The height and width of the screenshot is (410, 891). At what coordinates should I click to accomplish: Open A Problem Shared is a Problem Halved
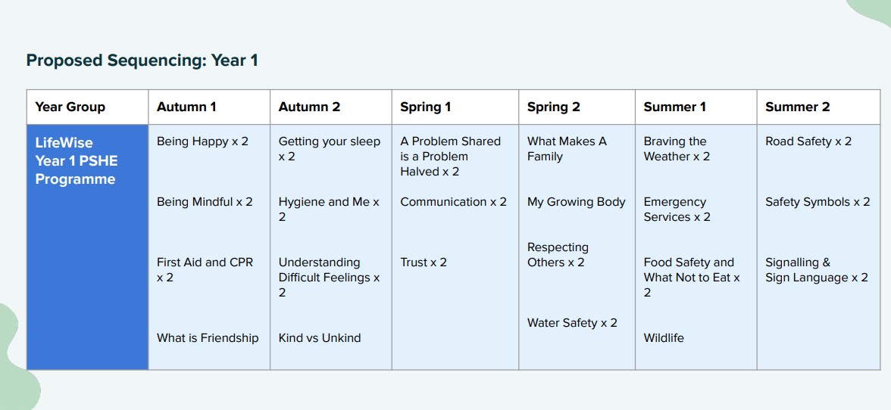click(450, 157)
